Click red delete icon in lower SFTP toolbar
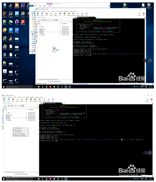 click(16, 105)
